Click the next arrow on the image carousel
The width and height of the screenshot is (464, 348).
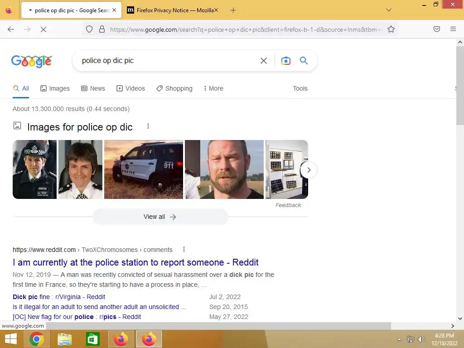309,170
